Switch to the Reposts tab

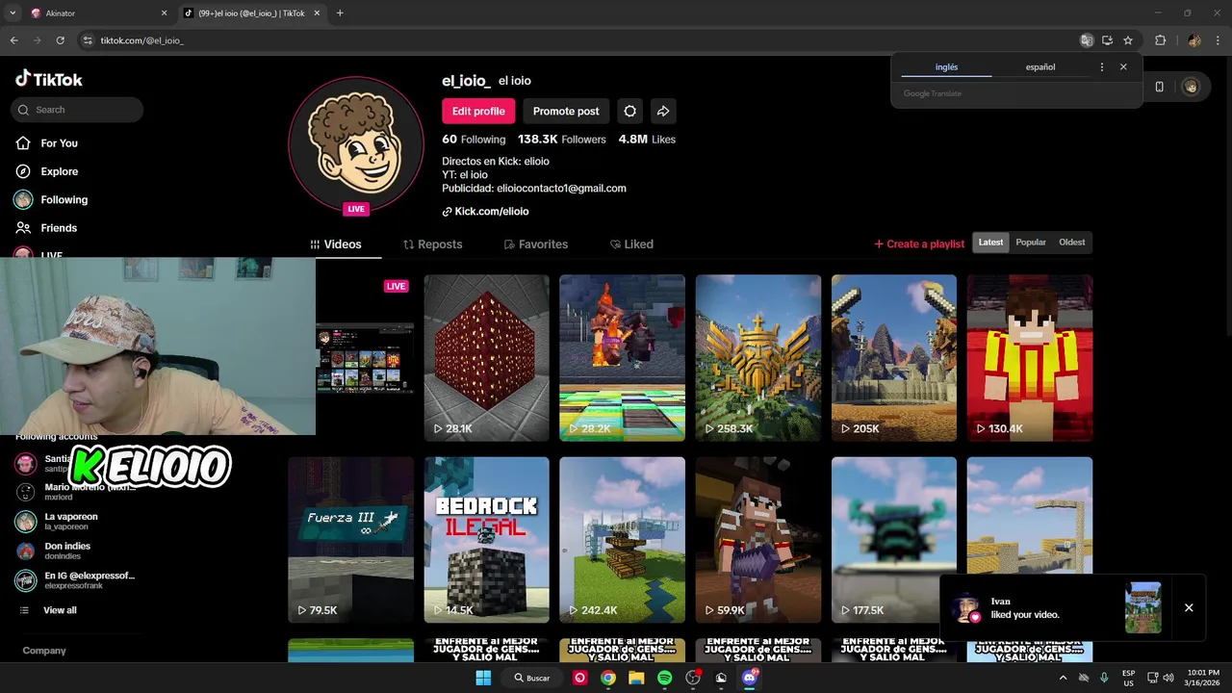pos(433,244)
